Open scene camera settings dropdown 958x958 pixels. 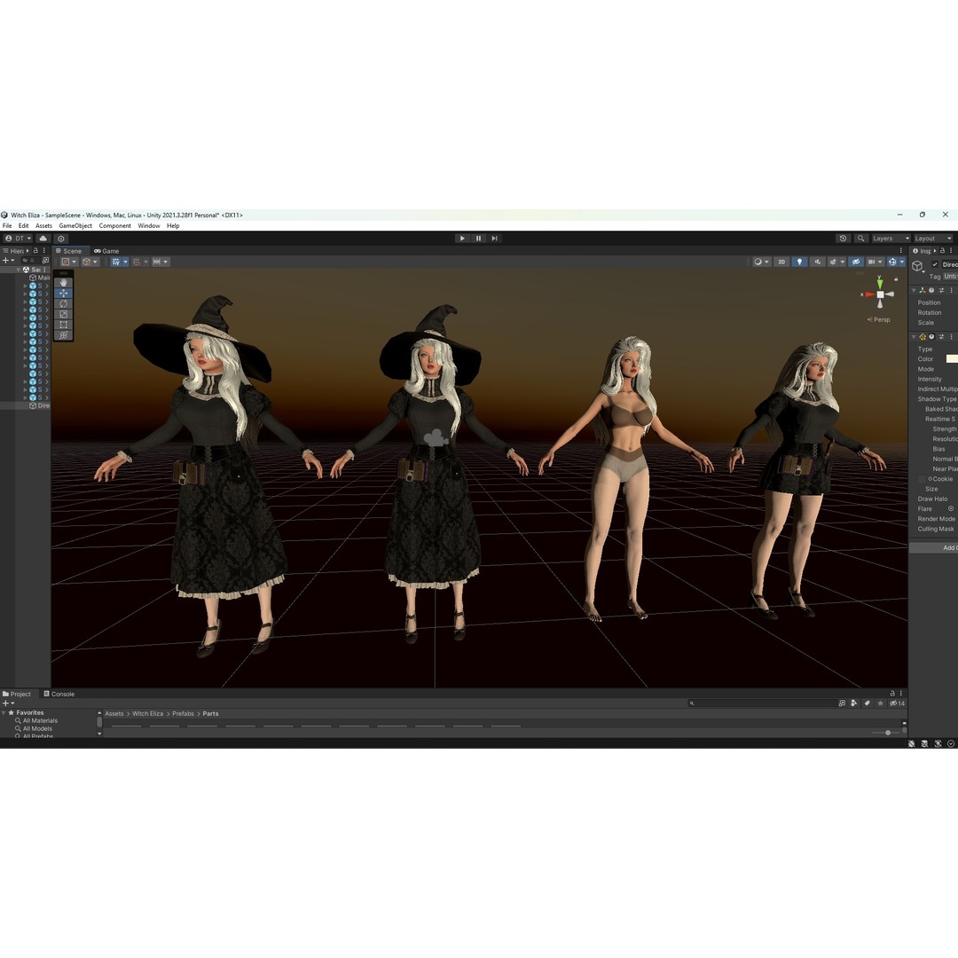click(875, 262)
